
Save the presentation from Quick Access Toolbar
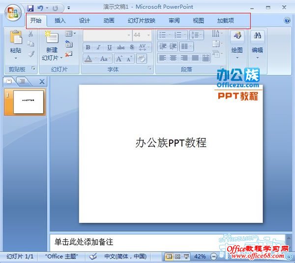point(30,8)
